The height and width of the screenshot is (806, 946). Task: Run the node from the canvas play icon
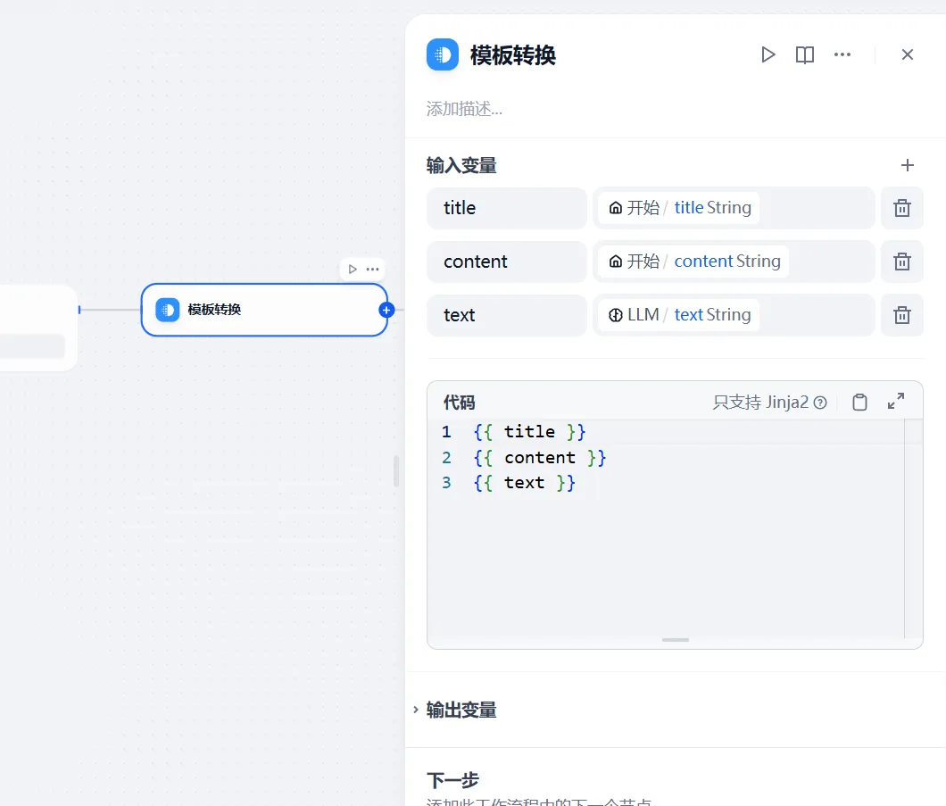(353, 269)
